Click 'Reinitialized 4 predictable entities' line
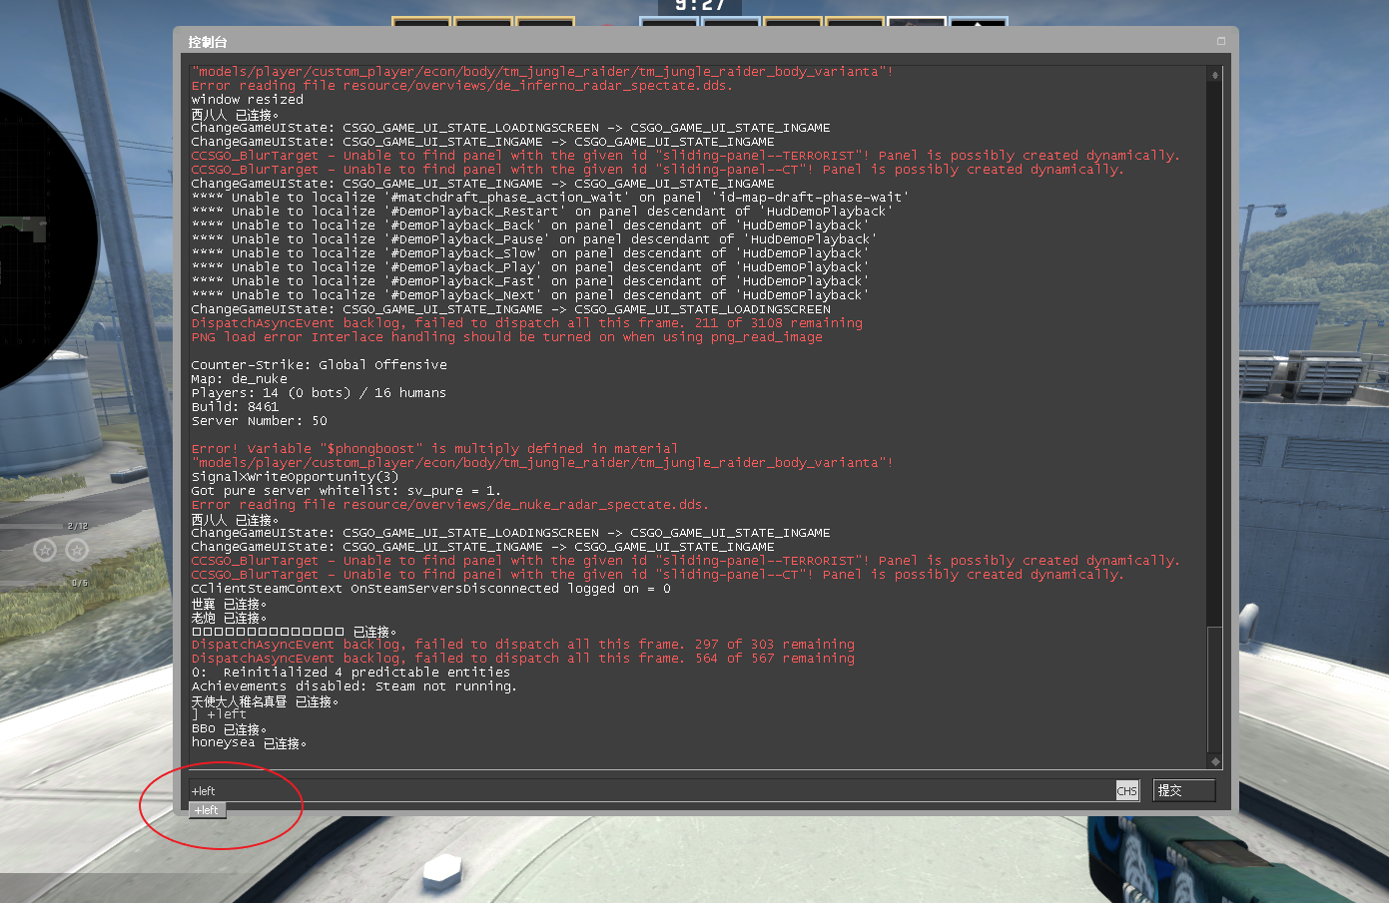 click(x=351, y=673)
